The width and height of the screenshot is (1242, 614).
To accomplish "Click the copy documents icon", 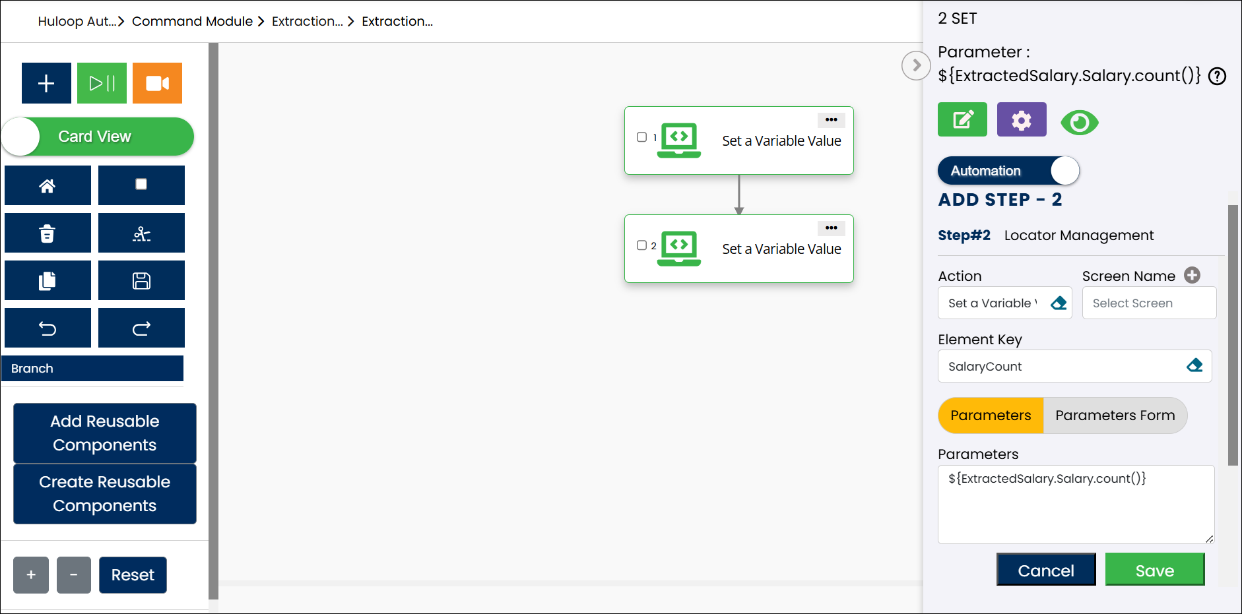I will 48,281.
